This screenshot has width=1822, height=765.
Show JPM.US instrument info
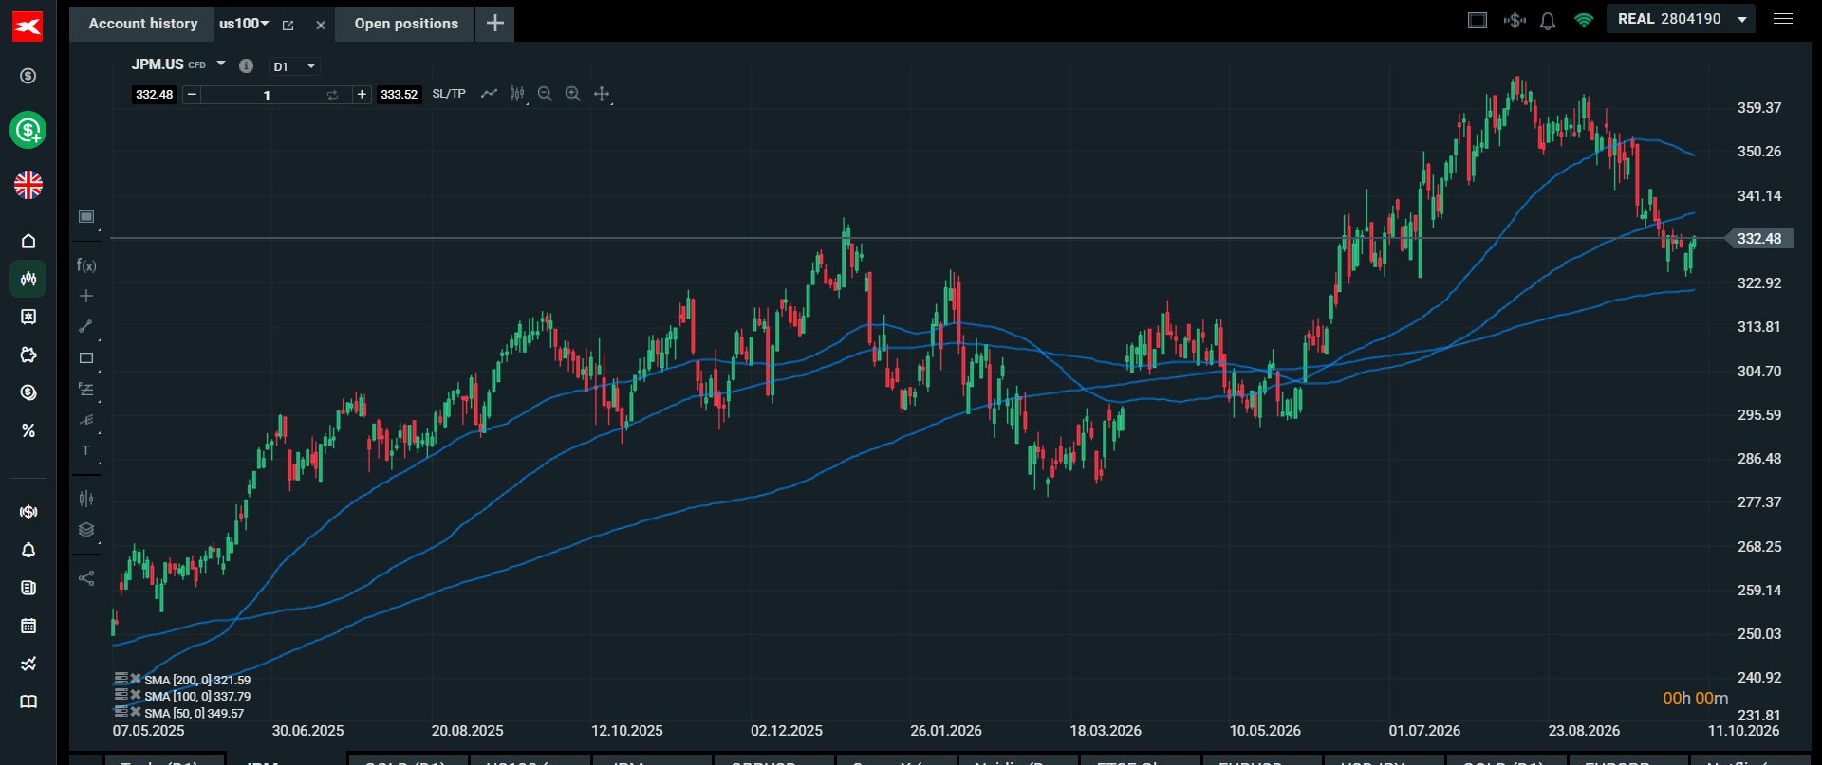(246, 65)
